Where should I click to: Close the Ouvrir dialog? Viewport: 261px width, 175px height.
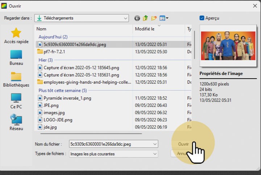255,6
